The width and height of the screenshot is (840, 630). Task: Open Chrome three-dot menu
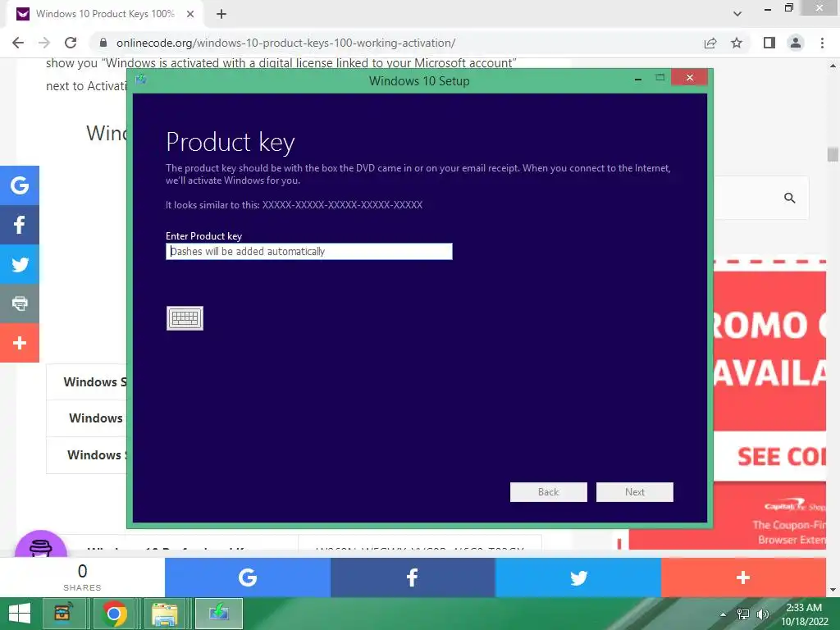tap(822, 43)
